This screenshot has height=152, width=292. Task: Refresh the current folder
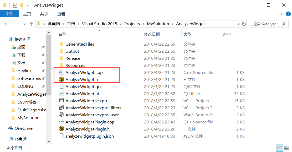click(x=244, y=24)
